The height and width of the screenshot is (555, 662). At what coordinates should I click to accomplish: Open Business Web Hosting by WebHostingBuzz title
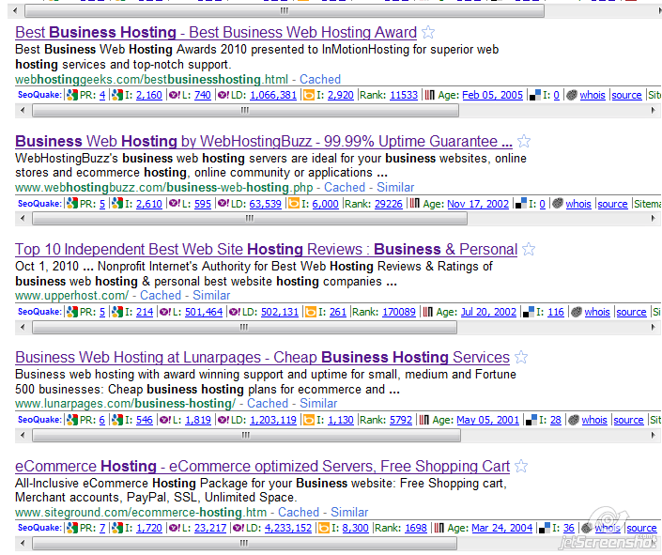[x=264, y=141]
